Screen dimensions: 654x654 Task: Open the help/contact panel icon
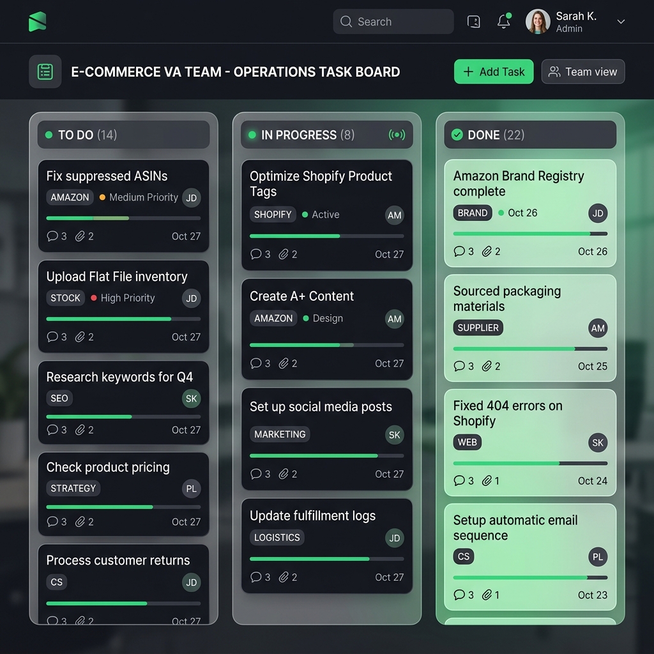pos(474,22)
